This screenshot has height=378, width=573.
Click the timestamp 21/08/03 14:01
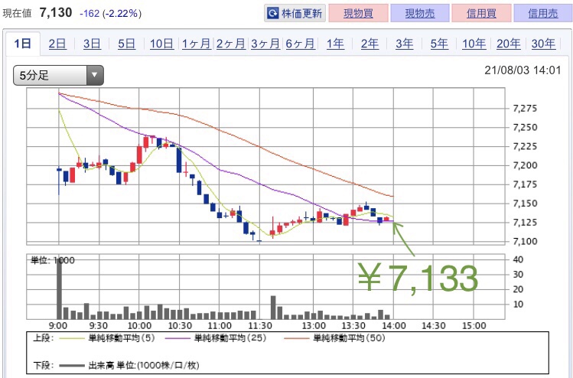523,70
